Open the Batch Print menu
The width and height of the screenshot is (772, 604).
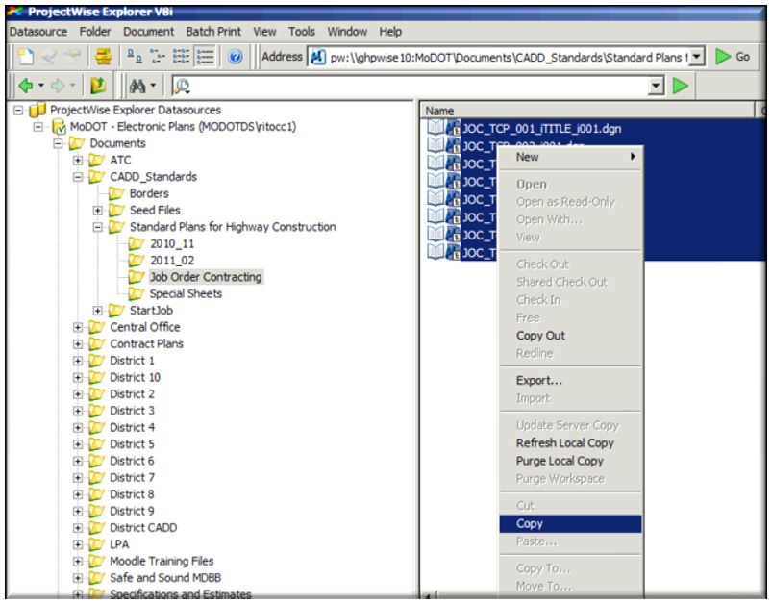pos(213,32)
